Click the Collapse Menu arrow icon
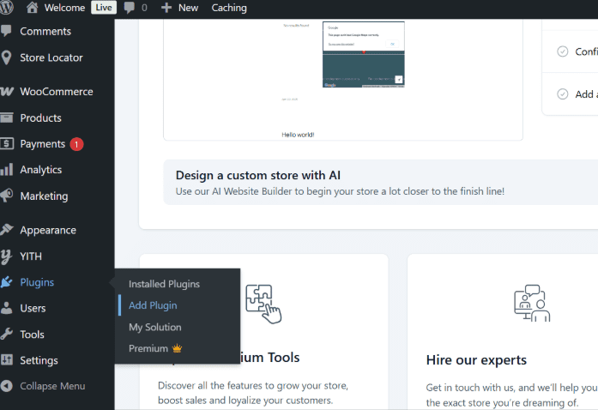Viewport: 598px width, 410px height. [x=7, y=386]
